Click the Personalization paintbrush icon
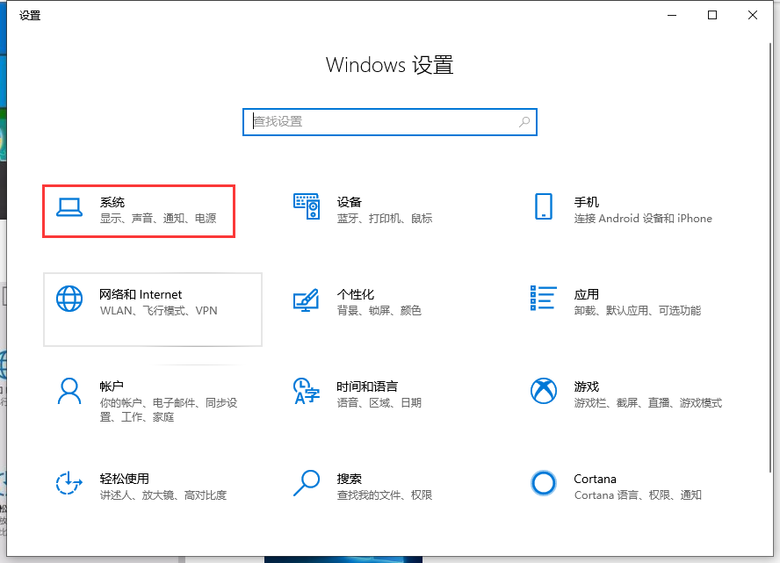 (x=307, y=300)
